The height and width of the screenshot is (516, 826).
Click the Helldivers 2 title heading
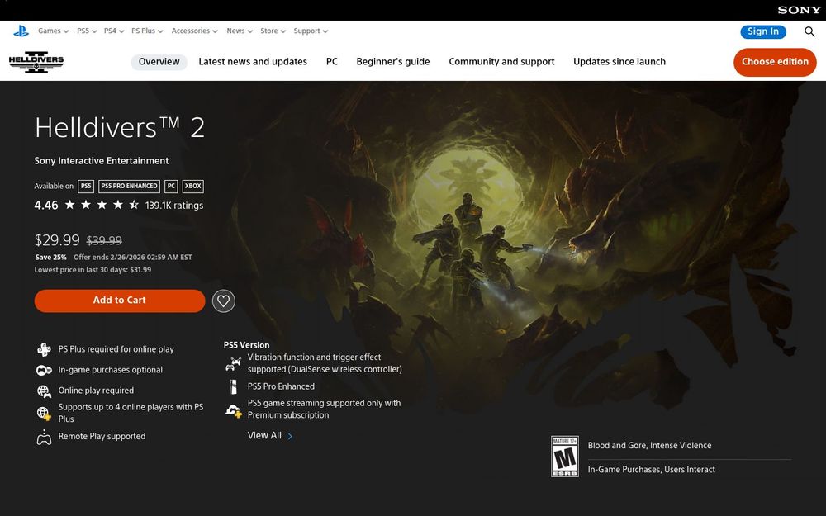pos(120,127)
